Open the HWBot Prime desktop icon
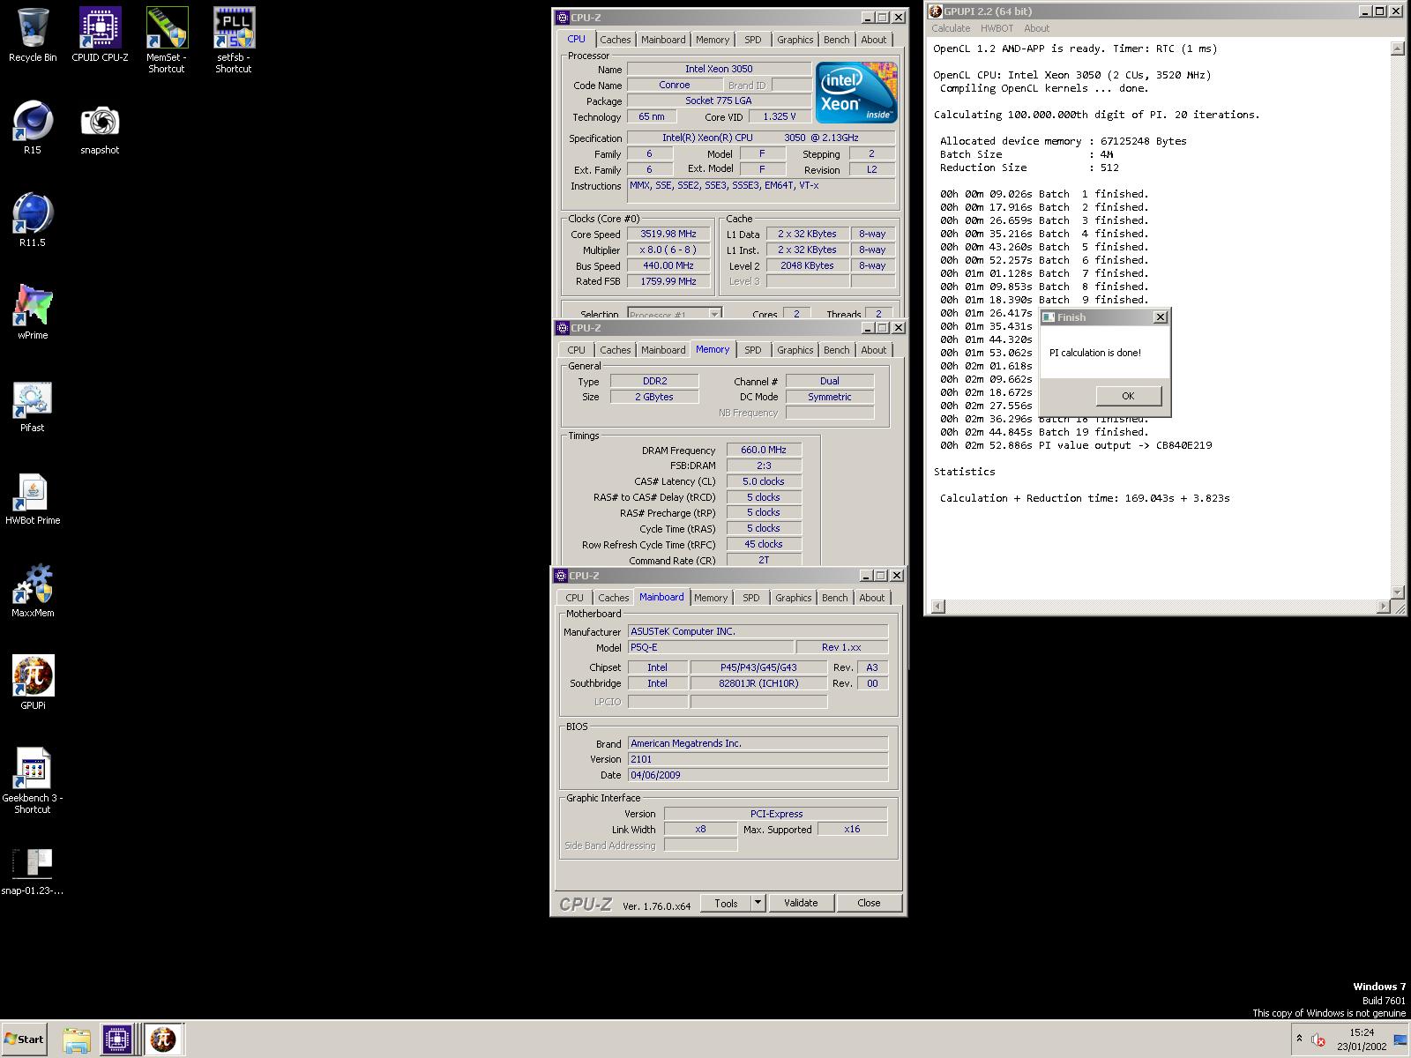The image size is (1411, 1058). (33, 492)
